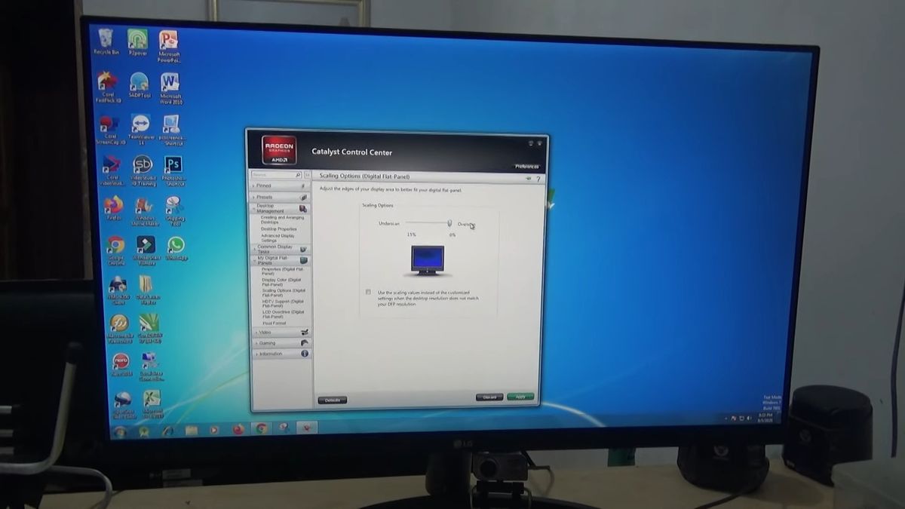This screenshot has height=509, width=905.
Task: Expand the Pinned section in sidebar
Action: (280, 186)
